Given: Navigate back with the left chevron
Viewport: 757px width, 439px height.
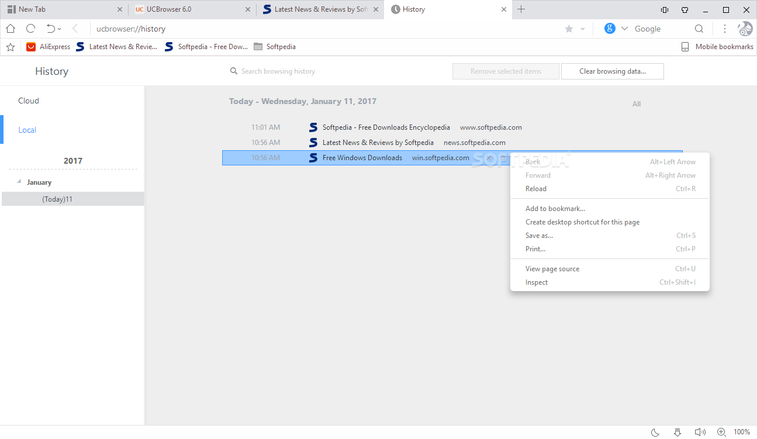Looking at the screenshot, I should [75, 29].
